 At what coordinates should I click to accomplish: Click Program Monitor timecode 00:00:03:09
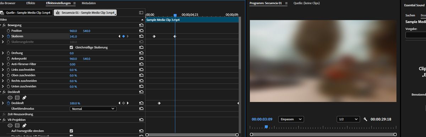pyautogui.click(x=262, y=119)
